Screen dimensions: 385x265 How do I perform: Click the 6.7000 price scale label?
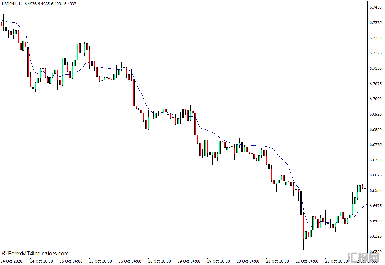[375, 99]
